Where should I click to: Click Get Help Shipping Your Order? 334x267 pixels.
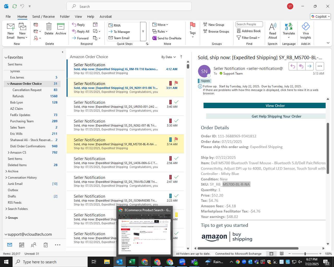click(266, 116)
